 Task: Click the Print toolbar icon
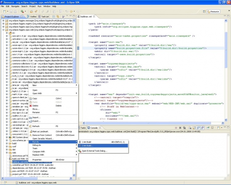(15, 11)
